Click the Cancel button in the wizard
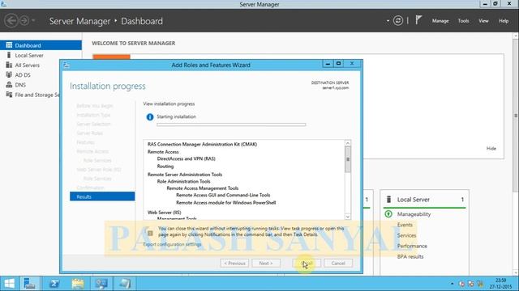 [338, 264]
